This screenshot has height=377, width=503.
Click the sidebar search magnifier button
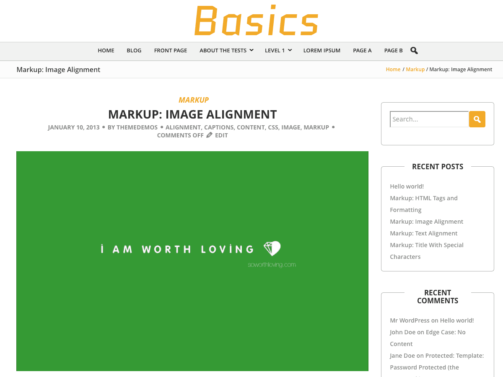coord(477,119)
